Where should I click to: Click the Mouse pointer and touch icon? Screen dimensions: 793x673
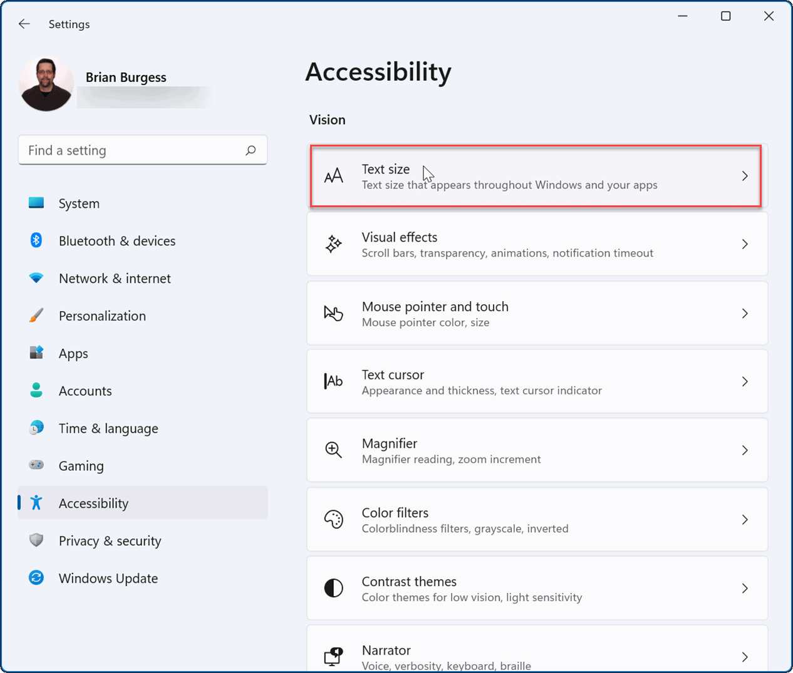point(333,314)
